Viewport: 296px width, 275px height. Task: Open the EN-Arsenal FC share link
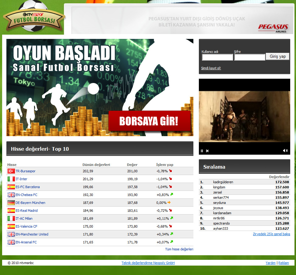[x=26, y=242]
